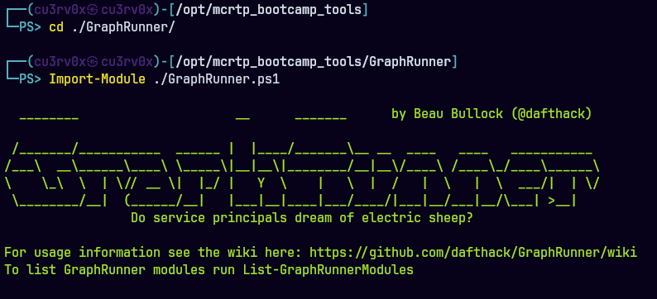Click the 'Import-Module' command text

(x=97, y=79)
